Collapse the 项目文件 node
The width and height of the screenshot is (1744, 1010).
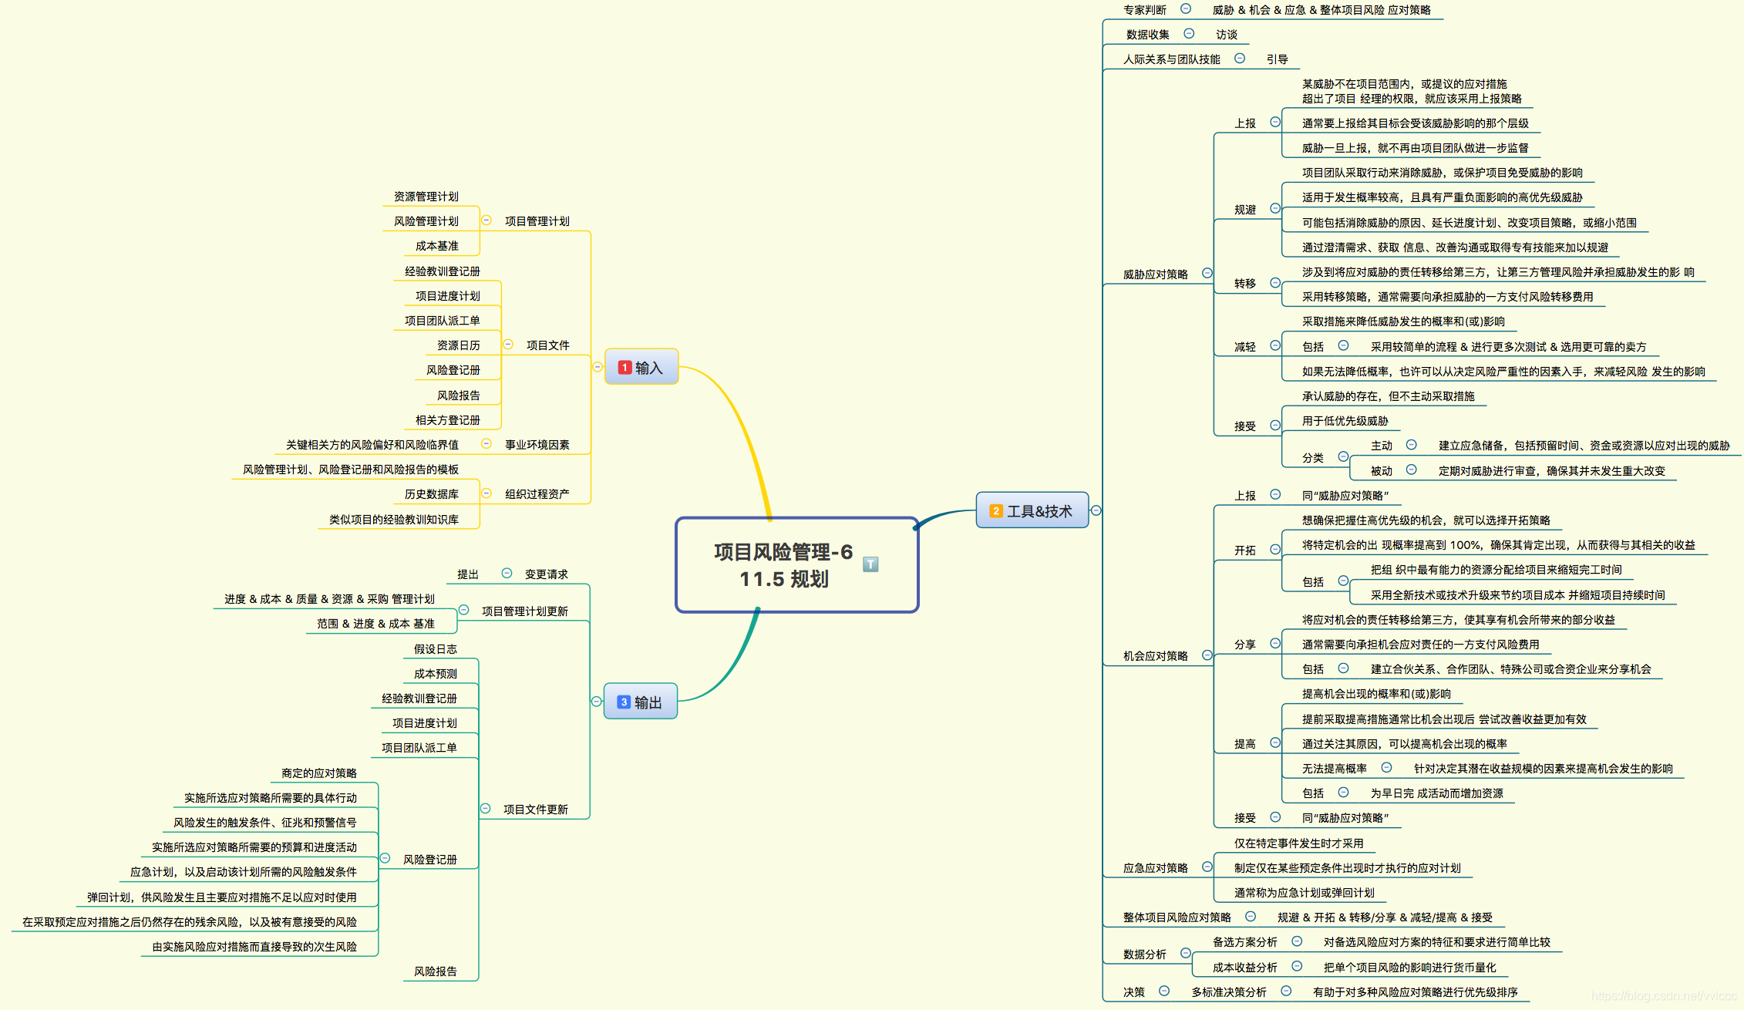(x=508, y=345)
